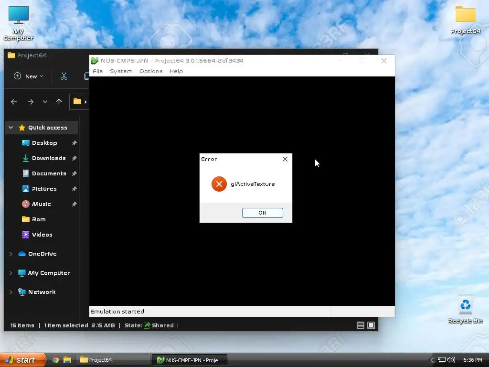Image resolution: width=489 pixels, height=367 pixels.
Task: Open the System menu in Project64
Action: [121, 71]
